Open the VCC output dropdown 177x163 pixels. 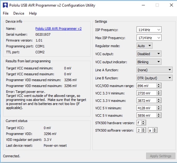coord(149,54)
